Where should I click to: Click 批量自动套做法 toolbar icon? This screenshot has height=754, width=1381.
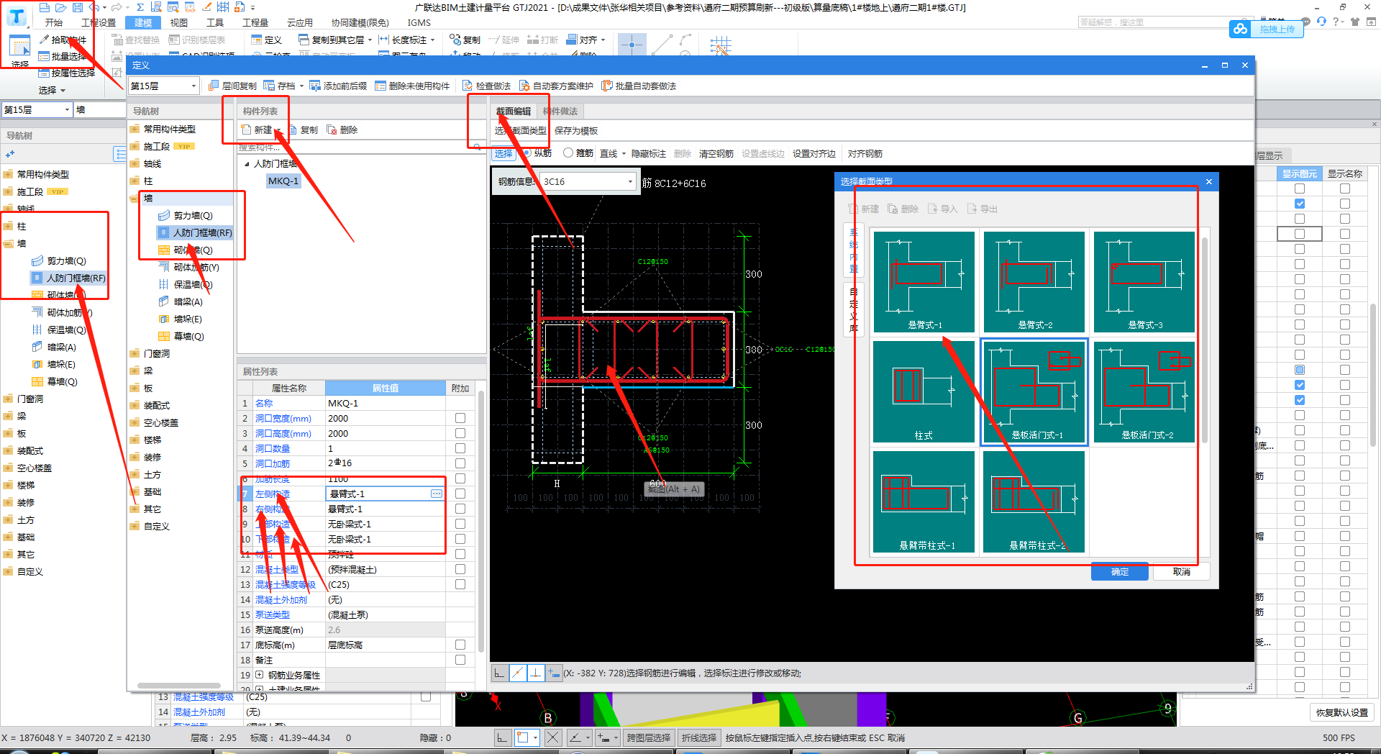607,86
